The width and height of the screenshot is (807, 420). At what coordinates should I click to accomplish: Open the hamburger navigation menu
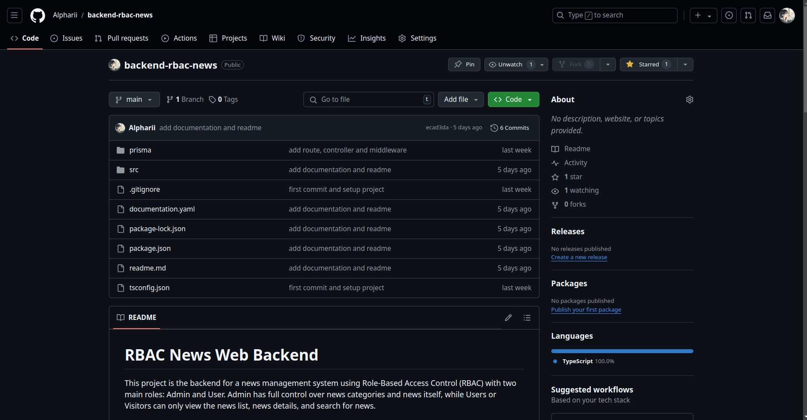click(14, 15)
